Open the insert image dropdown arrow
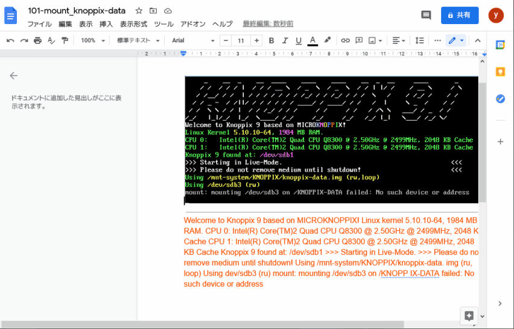 [380, 41]
